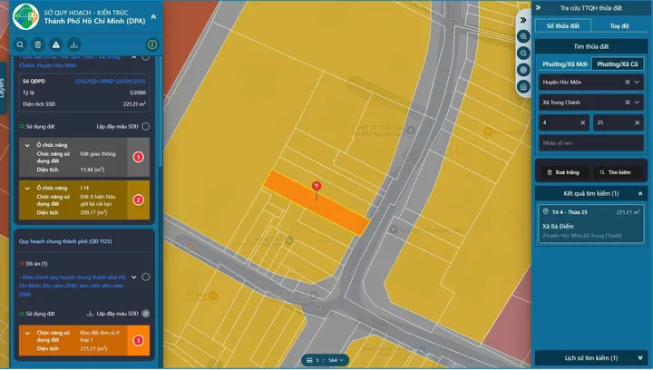Click the Xoá trắng button

[562, 172]
